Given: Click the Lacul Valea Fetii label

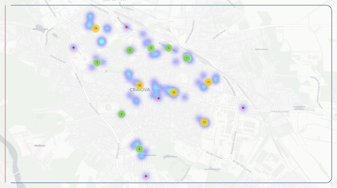Looking at the screenshot, I should (212, 169).
